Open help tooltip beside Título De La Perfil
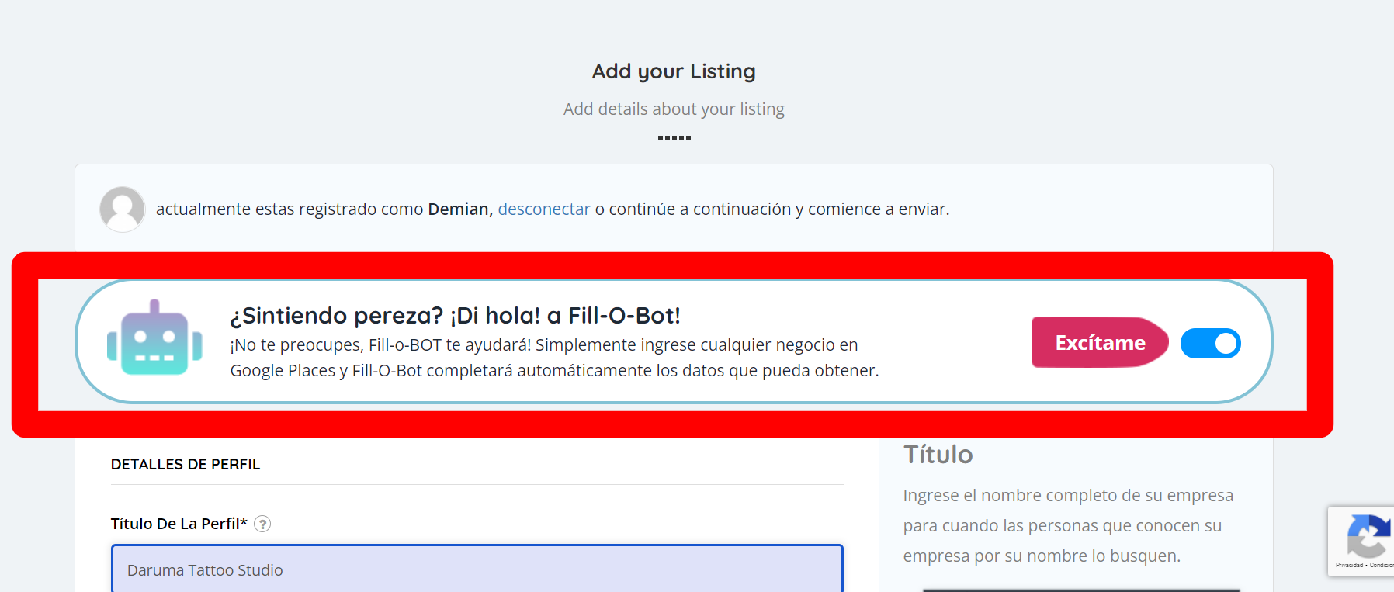1394x592 pixels. 263,524
